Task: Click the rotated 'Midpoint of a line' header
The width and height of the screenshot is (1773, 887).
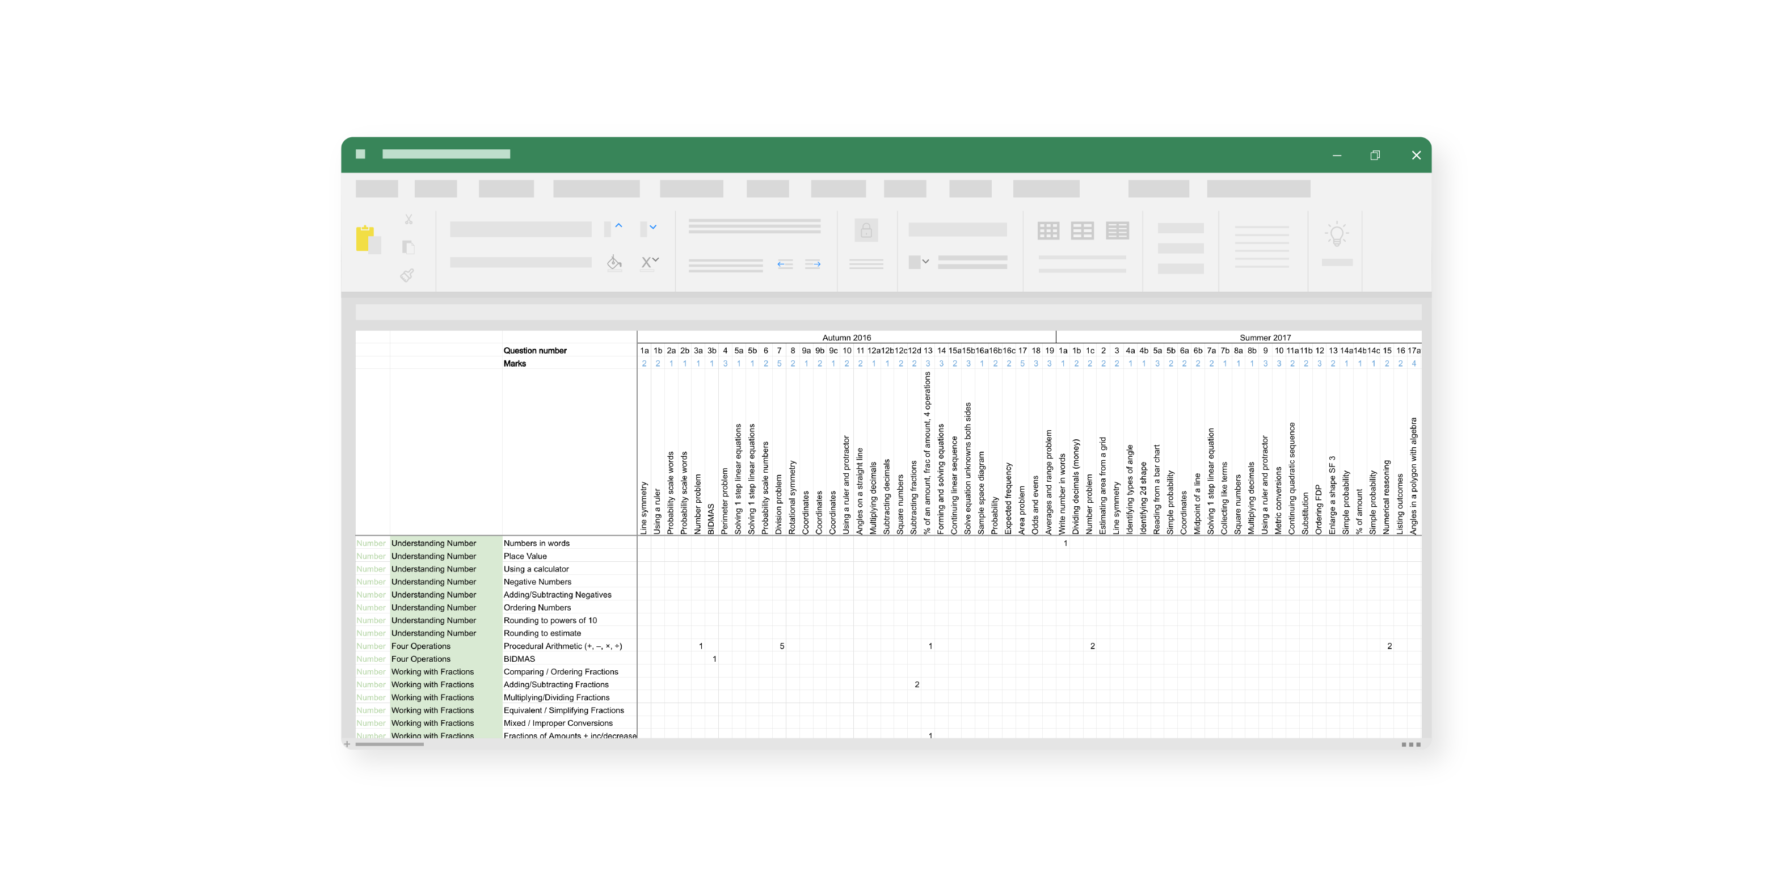Action: (x=1198, y=503)
